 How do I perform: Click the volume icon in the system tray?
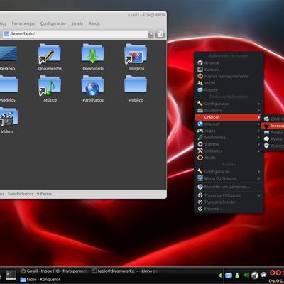click(246, 275)
